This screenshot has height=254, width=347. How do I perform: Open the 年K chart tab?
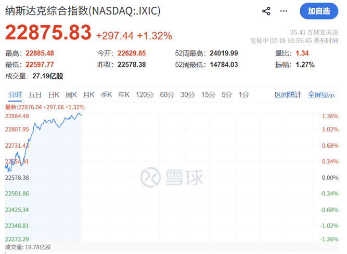click(x=123, y=94)
